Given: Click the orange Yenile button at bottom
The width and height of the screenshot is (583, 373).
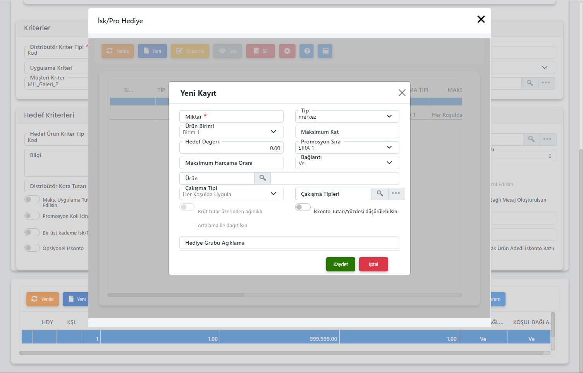Looking at the screenshot, I should 43,299.
